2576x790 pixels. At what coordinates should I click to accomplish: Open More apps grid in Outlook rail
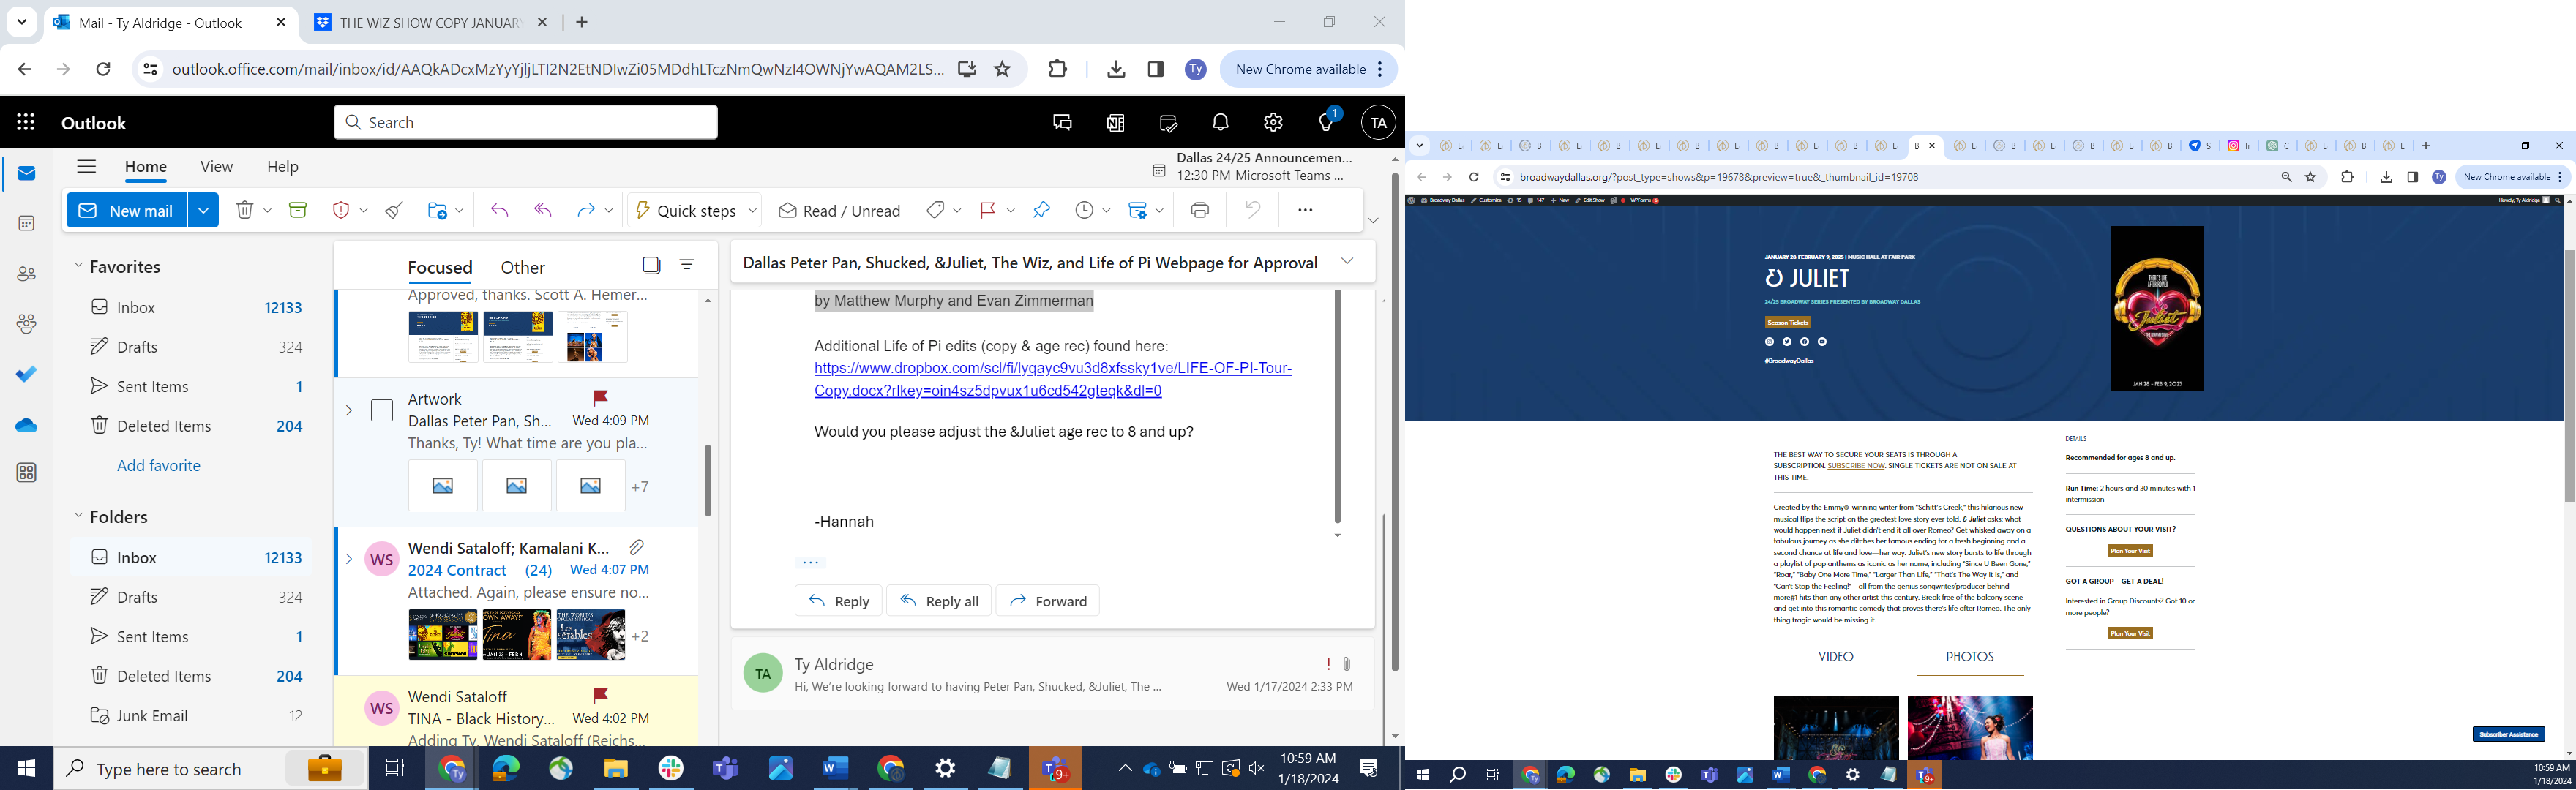pos(27,473)
